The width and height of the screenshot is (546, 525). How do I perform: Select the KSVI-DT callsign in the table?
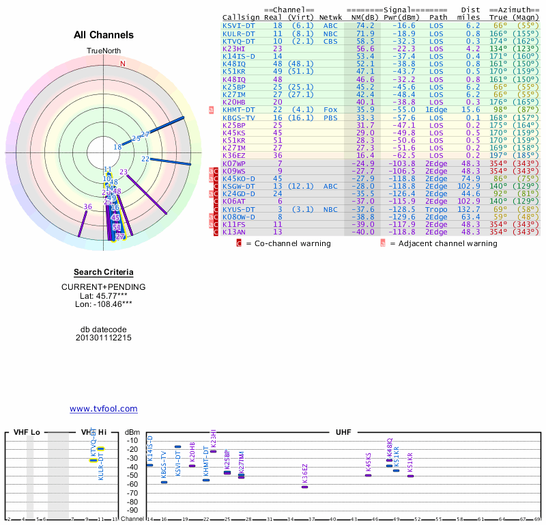(238, 25)
